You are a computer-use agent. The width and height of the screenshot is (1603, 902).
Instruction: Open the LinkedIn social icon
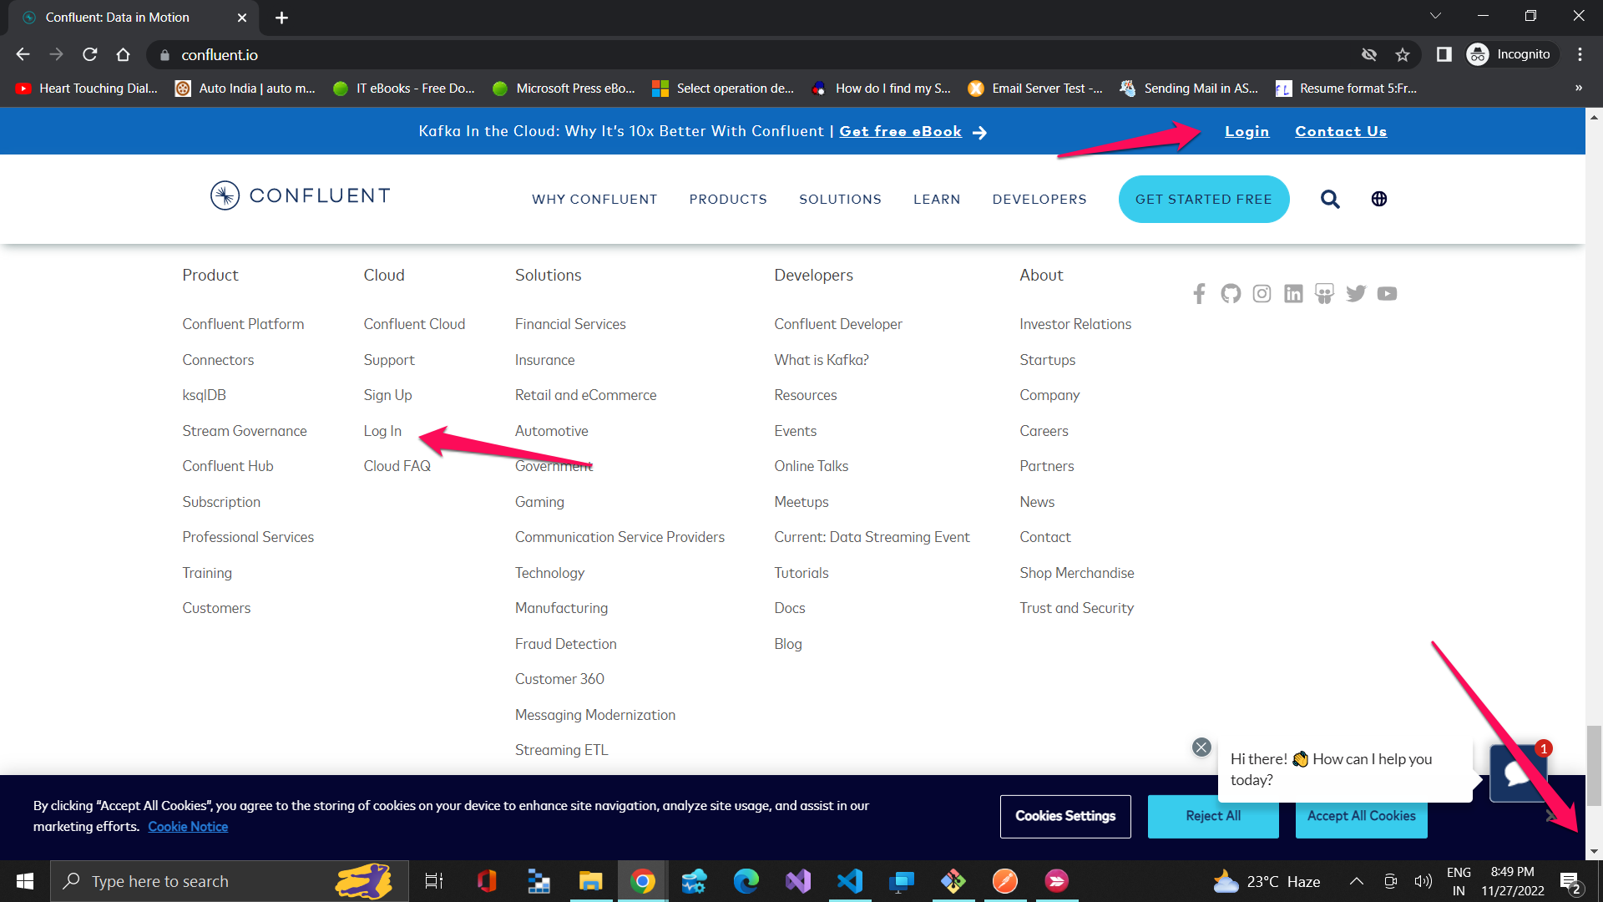pyautogui.click(x=1293, y=294)
